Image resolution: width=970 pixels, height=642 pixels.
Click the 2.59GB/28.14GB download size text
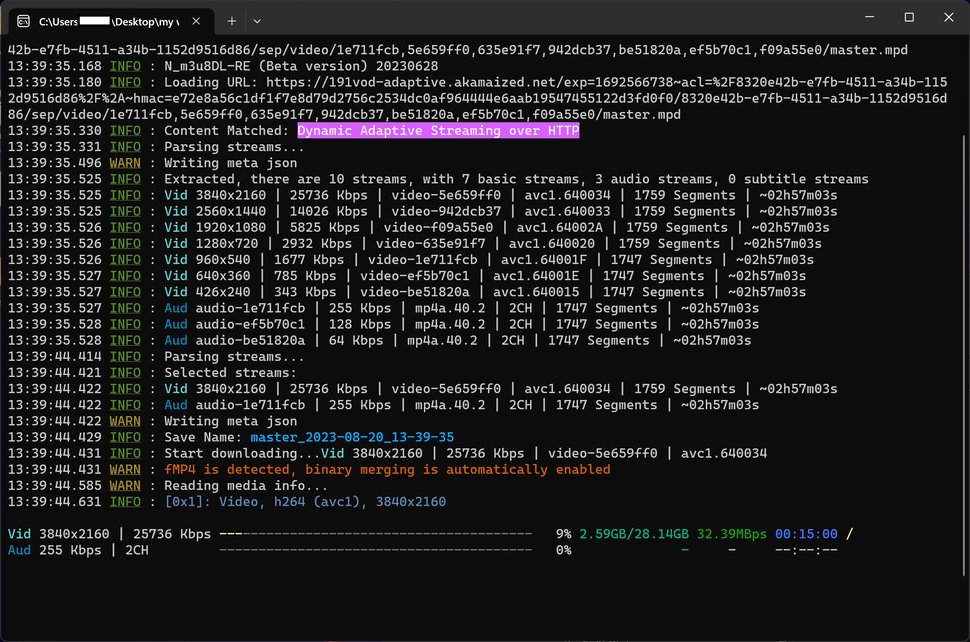pyautogui.click(x=634, y=534)
